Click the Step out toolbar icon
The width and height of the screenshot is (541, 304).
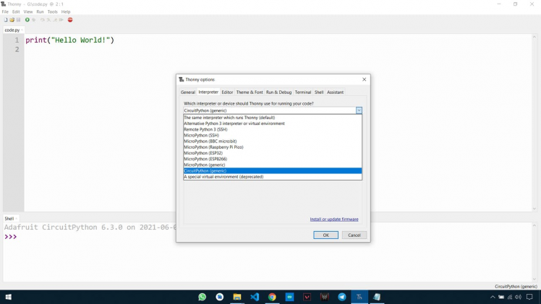click(x=55, y=20)
